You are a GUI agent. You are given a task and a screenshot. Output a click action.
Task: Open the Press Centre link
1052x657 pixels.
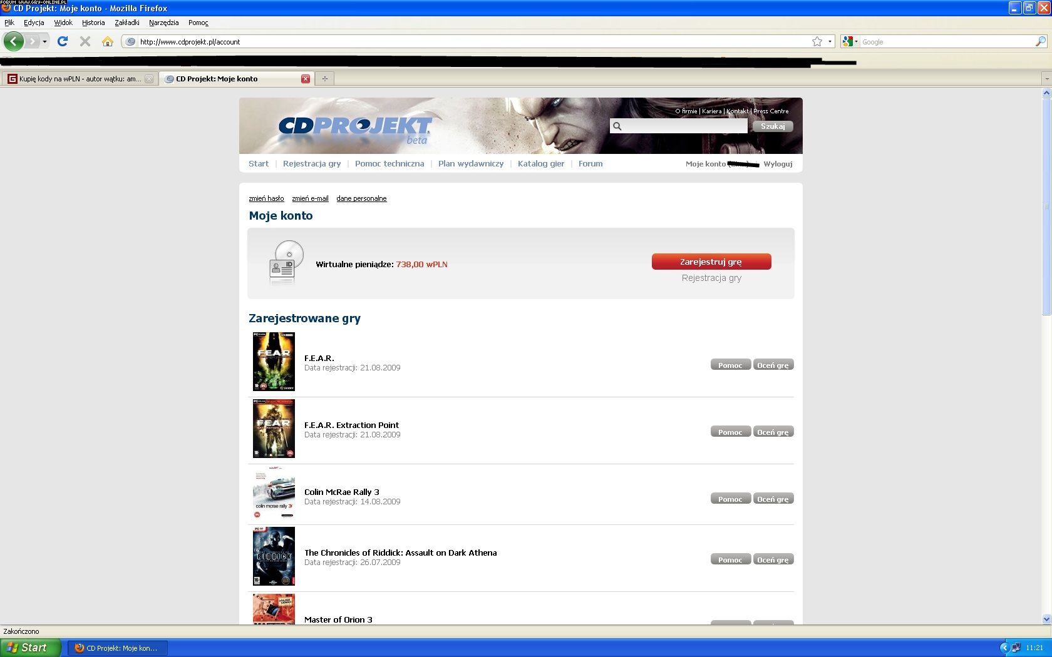[x=771, y=111]
